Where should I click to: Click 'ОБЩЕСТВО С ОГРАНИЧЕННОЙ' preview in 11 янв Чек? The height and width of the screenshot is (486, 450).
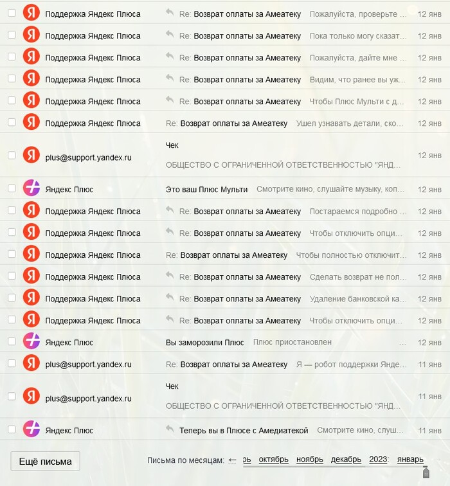pyautogui.click(x=283, y=406)
